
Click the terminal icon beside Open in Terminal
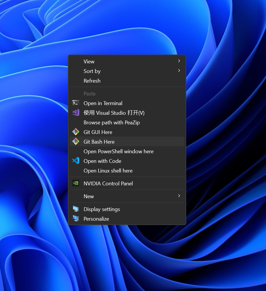76,103
